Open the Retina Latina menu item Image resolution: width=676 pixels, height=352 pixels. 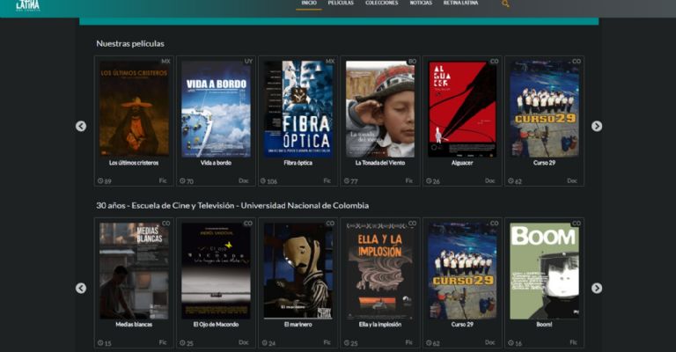pos(460,4)
